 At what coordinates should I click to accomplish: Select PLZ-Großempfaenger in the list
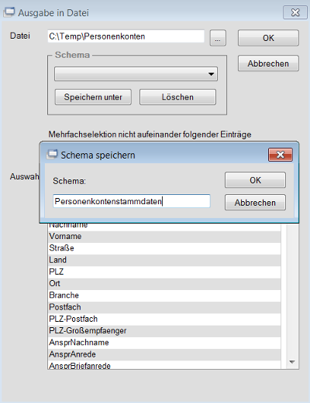click(x=164, y=331)
